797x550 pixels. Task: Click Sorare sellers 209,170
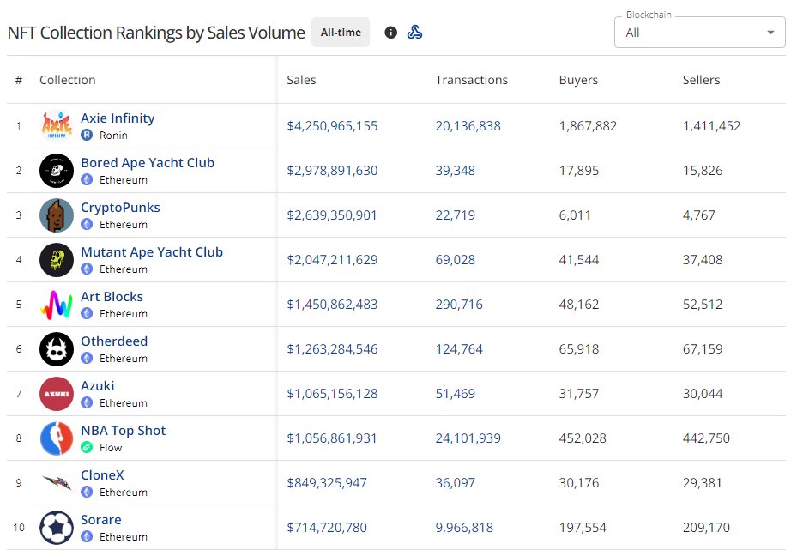click(x=706, y=528)
